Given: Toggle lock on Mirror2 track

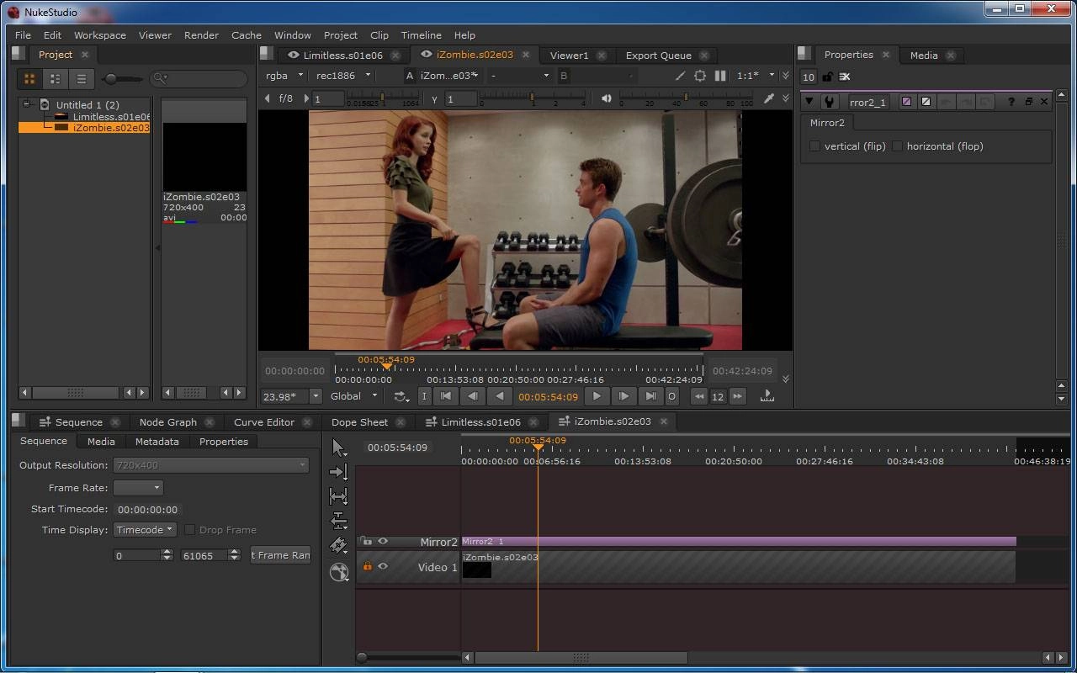Looking at the screenshot, I should pyautogui.click(x=367, y=542).
